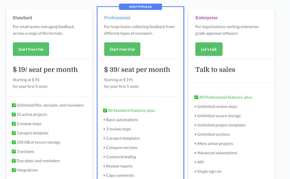Click the checkmark icon next to 25 active projects
290x179 pixels.
14,115
